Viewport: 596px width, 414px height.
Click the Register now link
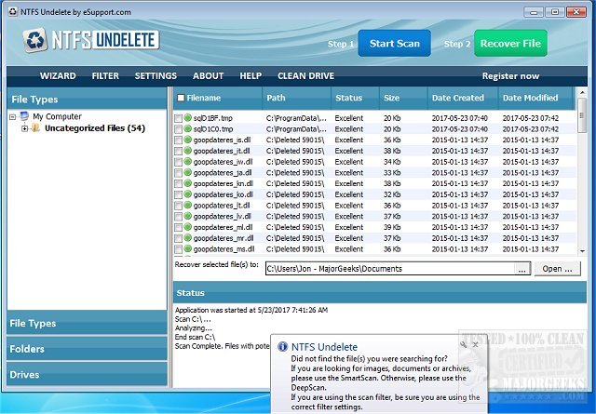pos(510,76)
